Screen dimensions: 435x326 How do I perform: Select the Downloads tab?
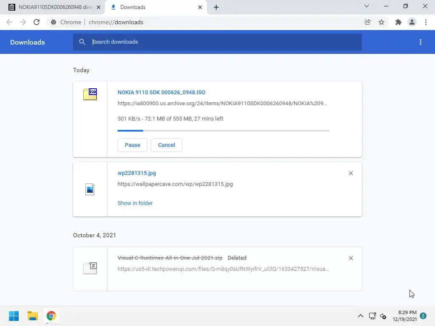coord(155,7)
